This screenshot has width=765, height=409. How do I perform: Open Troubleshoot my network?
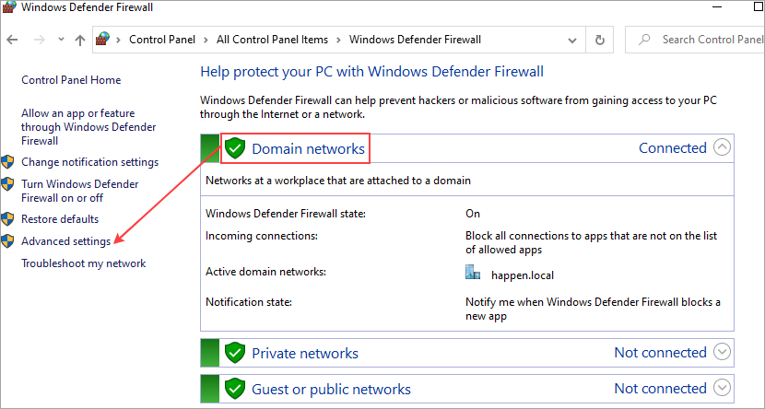[x=83, y=263]
